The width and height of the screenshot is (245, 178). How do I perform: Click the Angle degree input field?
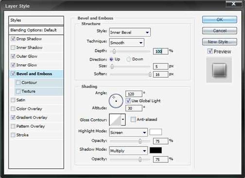tap(134, 94)
